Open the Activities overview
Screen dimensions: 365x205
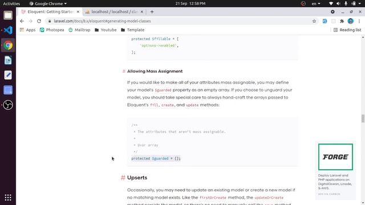(x=11, y=3)
